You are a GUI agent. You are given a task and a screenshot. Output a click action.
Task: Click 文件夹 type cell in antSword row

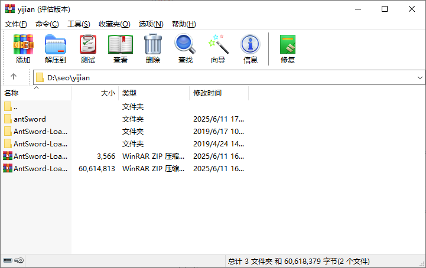[x=133, y=119]
